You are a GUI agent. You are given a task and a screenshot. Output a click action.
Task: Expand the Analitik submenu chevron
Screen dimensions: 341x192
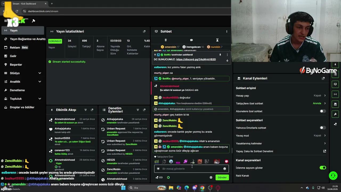coord(40,82)
